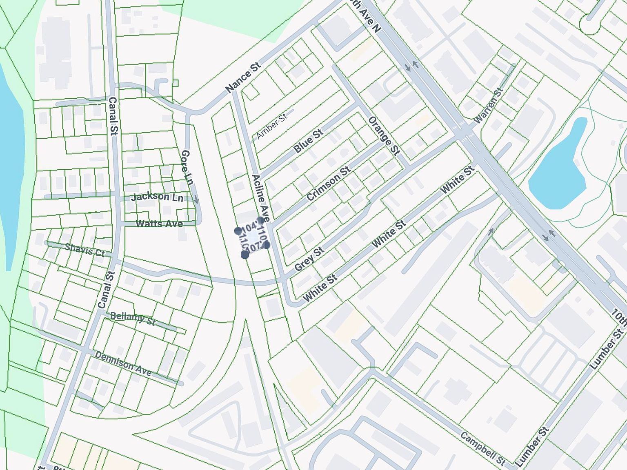The width and height of the screenshot is (627, 470).
Task: Select the Crimson St label
Action: pyautogui.click(x=329, y=183)
